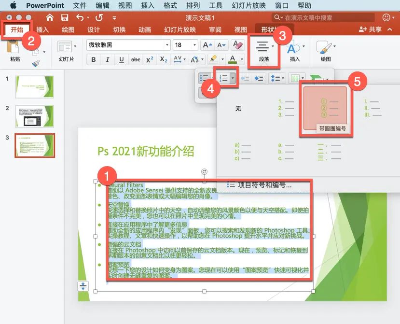400x324 pixels.
Task: Toggle subscript formatting
Action: (x=164, y=59)
